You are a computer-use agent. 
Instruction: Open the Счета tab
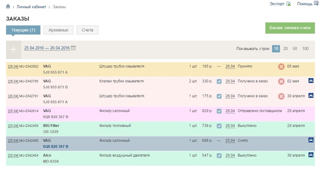pos(87,30)
